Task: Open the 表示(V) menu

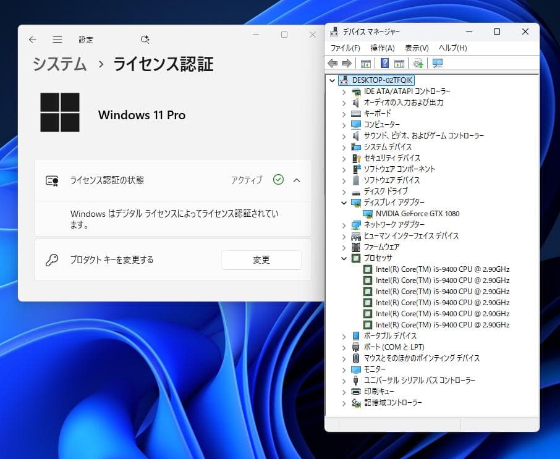Action: click(x=417, y=48)
